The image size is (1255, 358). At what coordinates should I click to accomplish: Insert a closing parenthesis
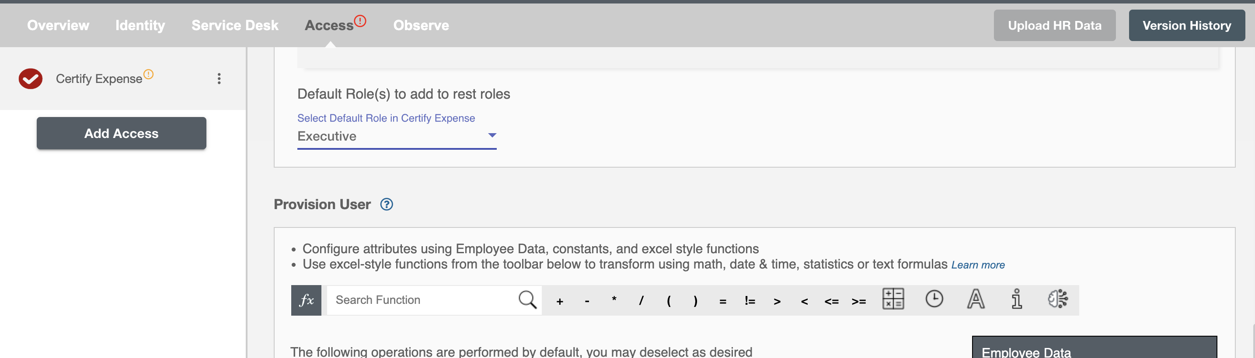coord(695,301)
